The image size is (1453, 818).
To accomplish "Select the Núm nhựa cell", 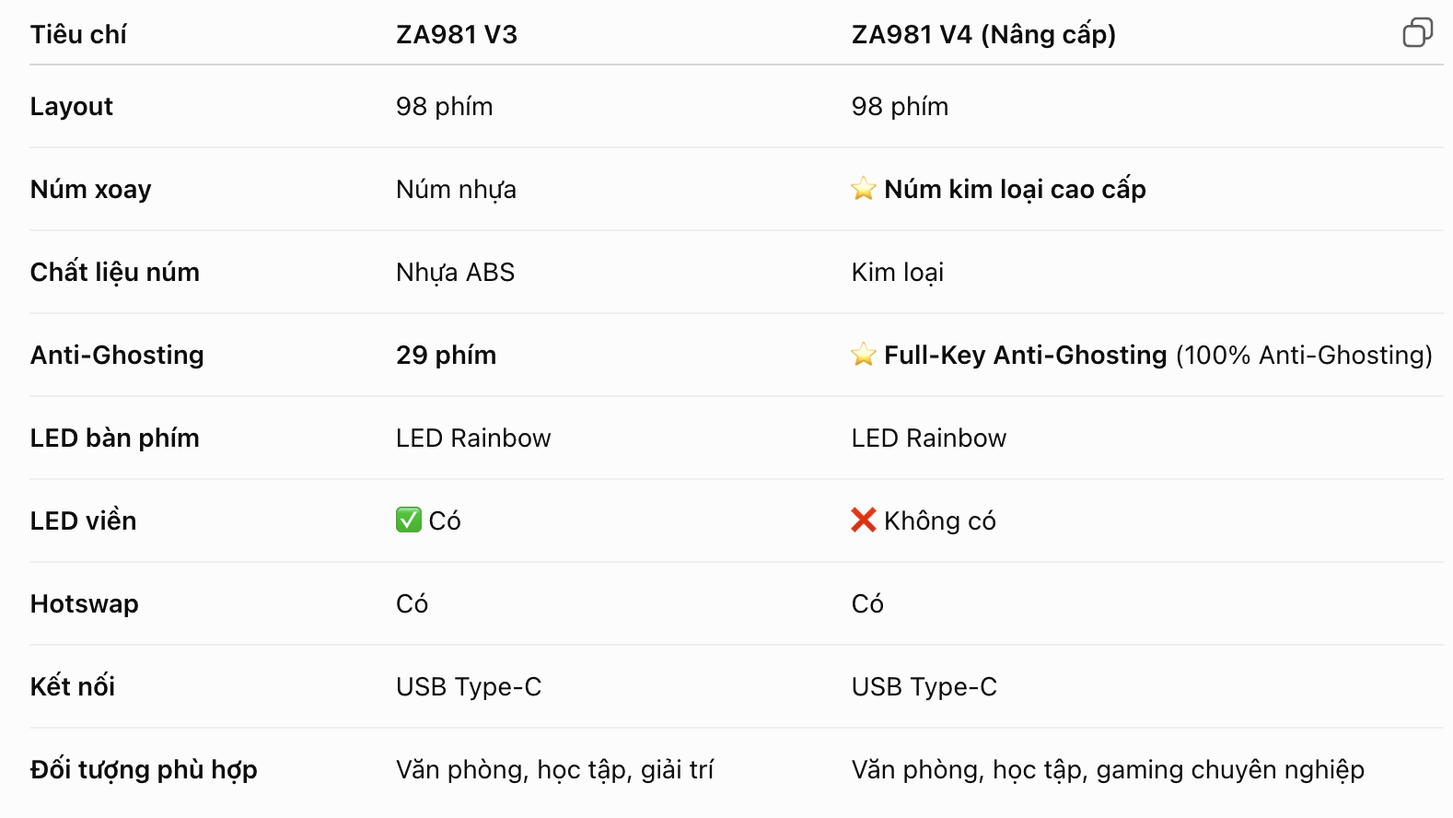I will click(x=456, y=189).
